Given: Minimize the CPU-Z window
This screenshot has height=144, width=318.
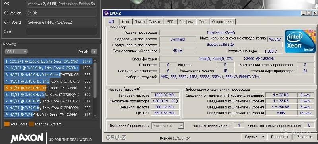Looking at the screenshot, I should pos(304,13).
